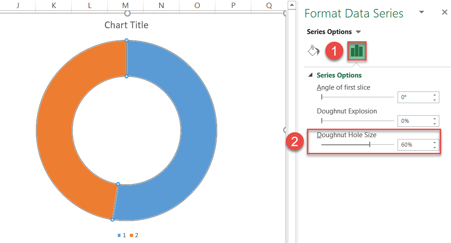Viewport: 451px width, 243px height.
Task: Decrease Doughnut Explosion with down arrow
Action: coord(434,124)
